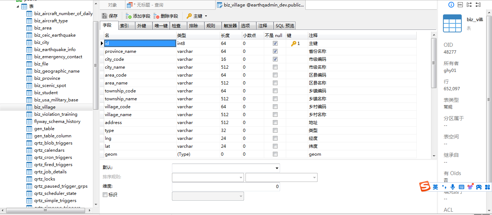Viewport: 492px width, 215px height.
Task: Click the gen_table table icon in tree
Action: click(x=29, y=129)
